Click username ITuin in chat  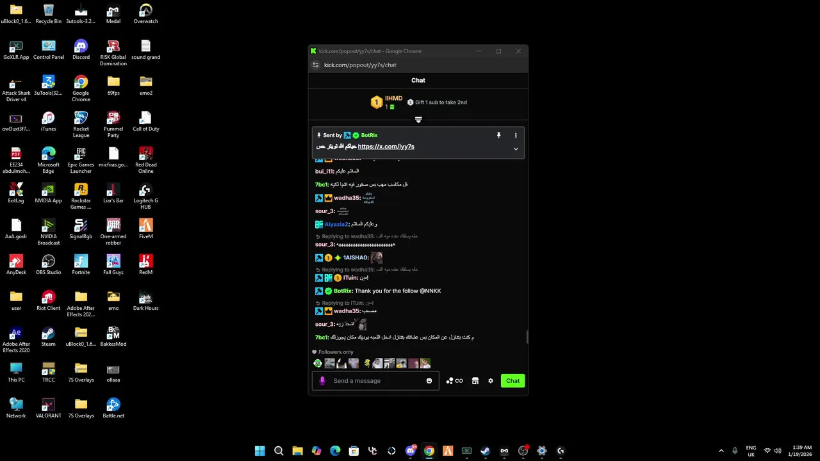[350, 278]
